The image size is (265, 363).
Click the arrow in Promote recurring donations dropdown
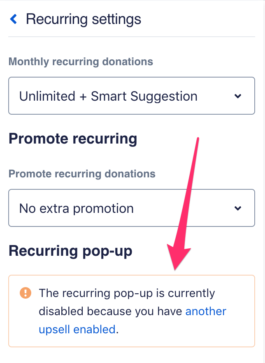click(x=237, y=208)
